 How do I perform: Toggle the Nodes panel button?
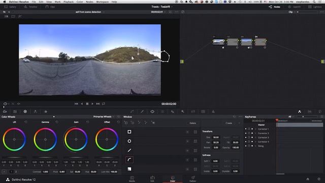(x=274, y=7)
